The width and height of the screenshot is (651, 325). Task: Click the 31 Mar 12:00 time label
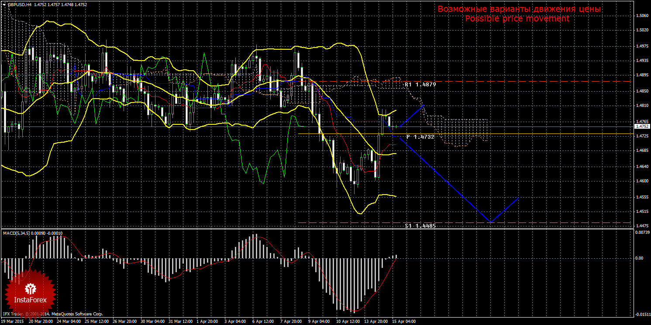(x=180, y=322)
